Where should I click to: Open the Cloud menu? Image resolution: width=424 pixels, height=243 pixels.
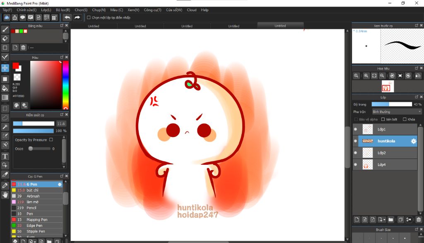pyautogui.click(x=192, y=10)
